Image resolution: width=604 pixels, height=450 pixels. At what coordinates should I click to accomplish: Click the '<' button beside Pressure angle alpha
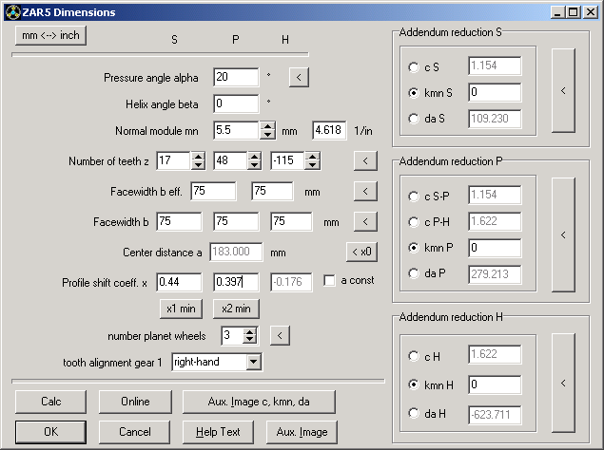coord(299,78)
